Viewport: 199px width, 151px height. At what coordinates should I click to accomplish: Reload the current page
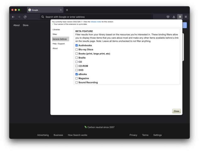coord(25,17)
